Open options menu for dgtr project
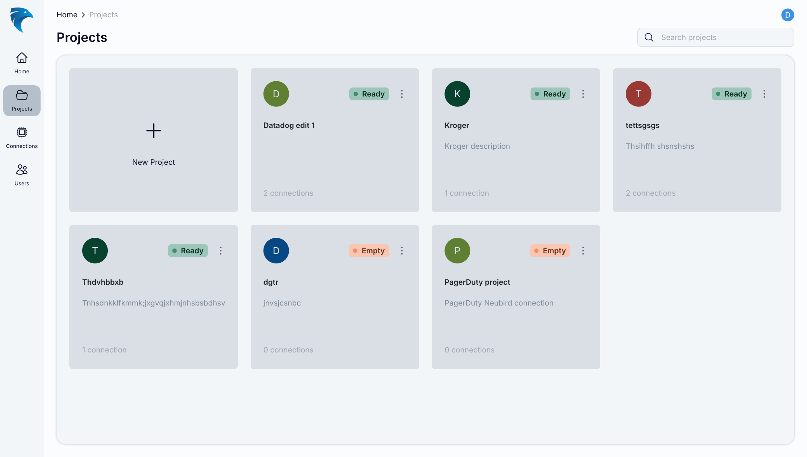Viewport: 807px width, 457px height. click(402, 251)
